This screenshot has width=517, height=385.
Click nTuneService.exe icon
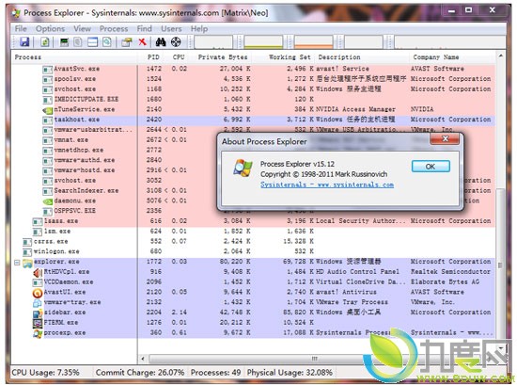tap(48, 110)
